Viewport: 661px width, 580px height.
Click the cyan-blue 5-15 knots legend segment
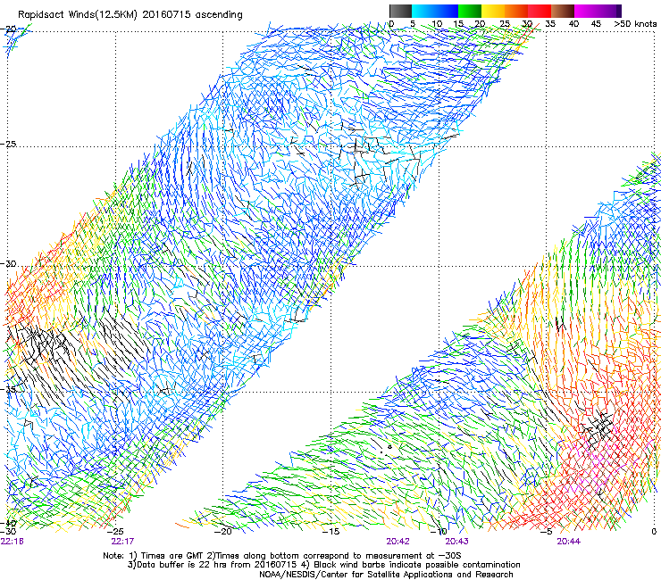point(435,11)
